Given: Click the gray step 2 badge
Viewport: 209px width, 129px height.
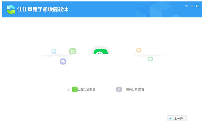Looking at the screenshot, I should coord(119,89).
